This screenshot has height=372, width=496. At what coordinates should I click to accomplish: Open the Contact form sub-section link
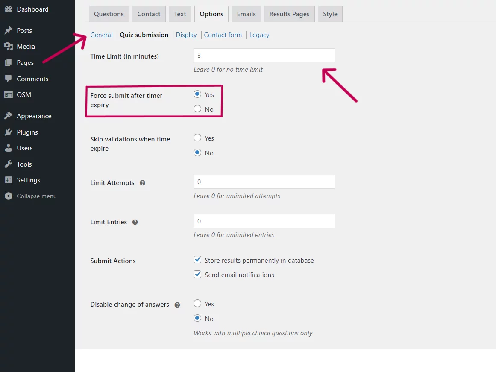(x=223, y=35)
